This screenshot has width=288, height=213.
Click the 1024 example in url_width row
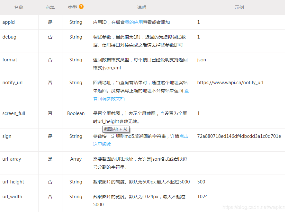click(203, 197)
